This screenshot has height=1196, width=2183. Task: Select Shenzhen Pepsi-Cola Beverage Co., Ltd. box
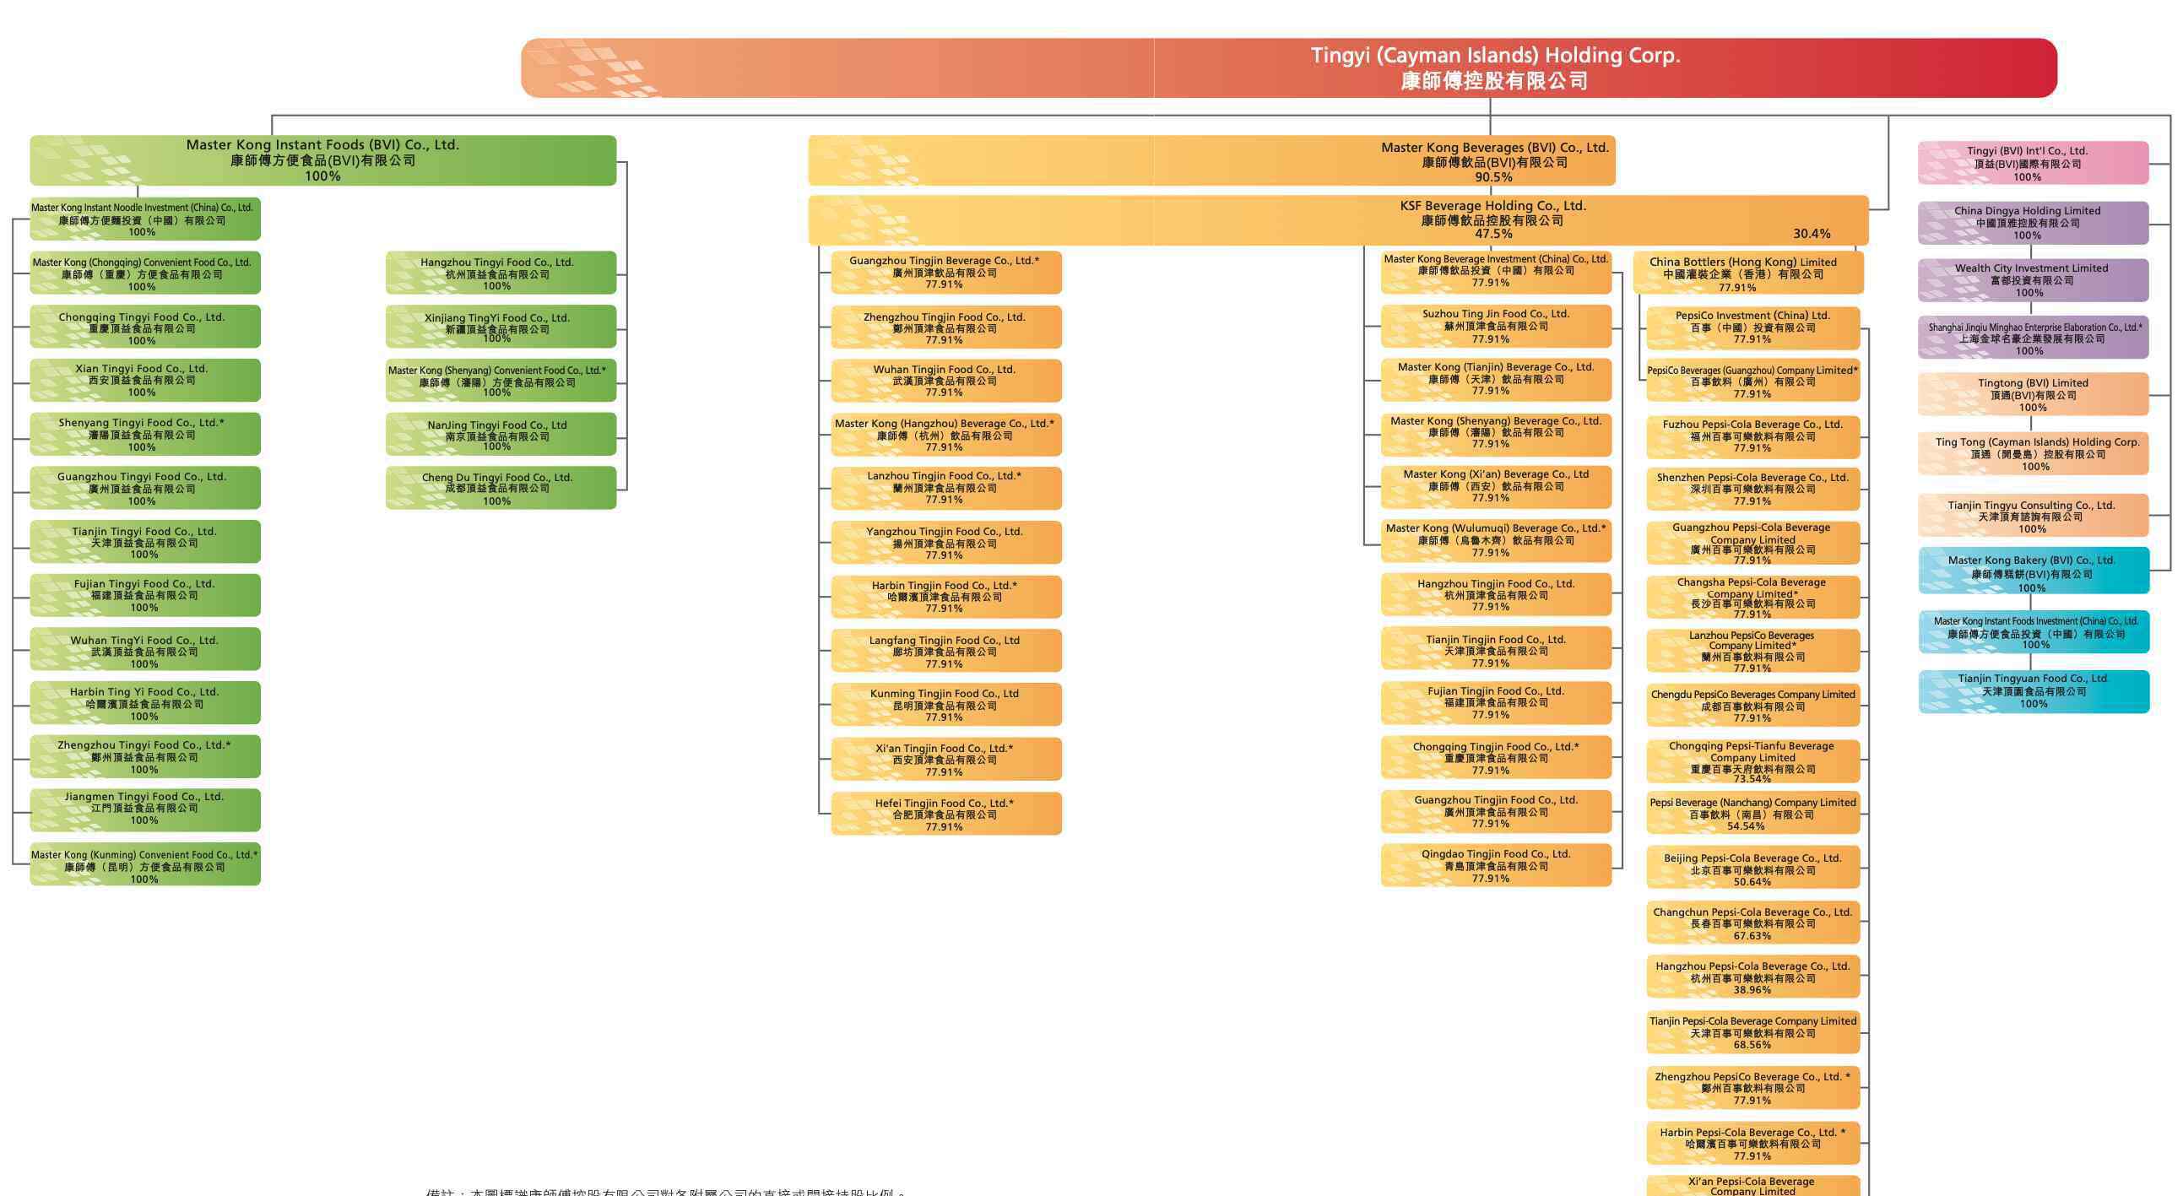click(x=1753, y=489)
